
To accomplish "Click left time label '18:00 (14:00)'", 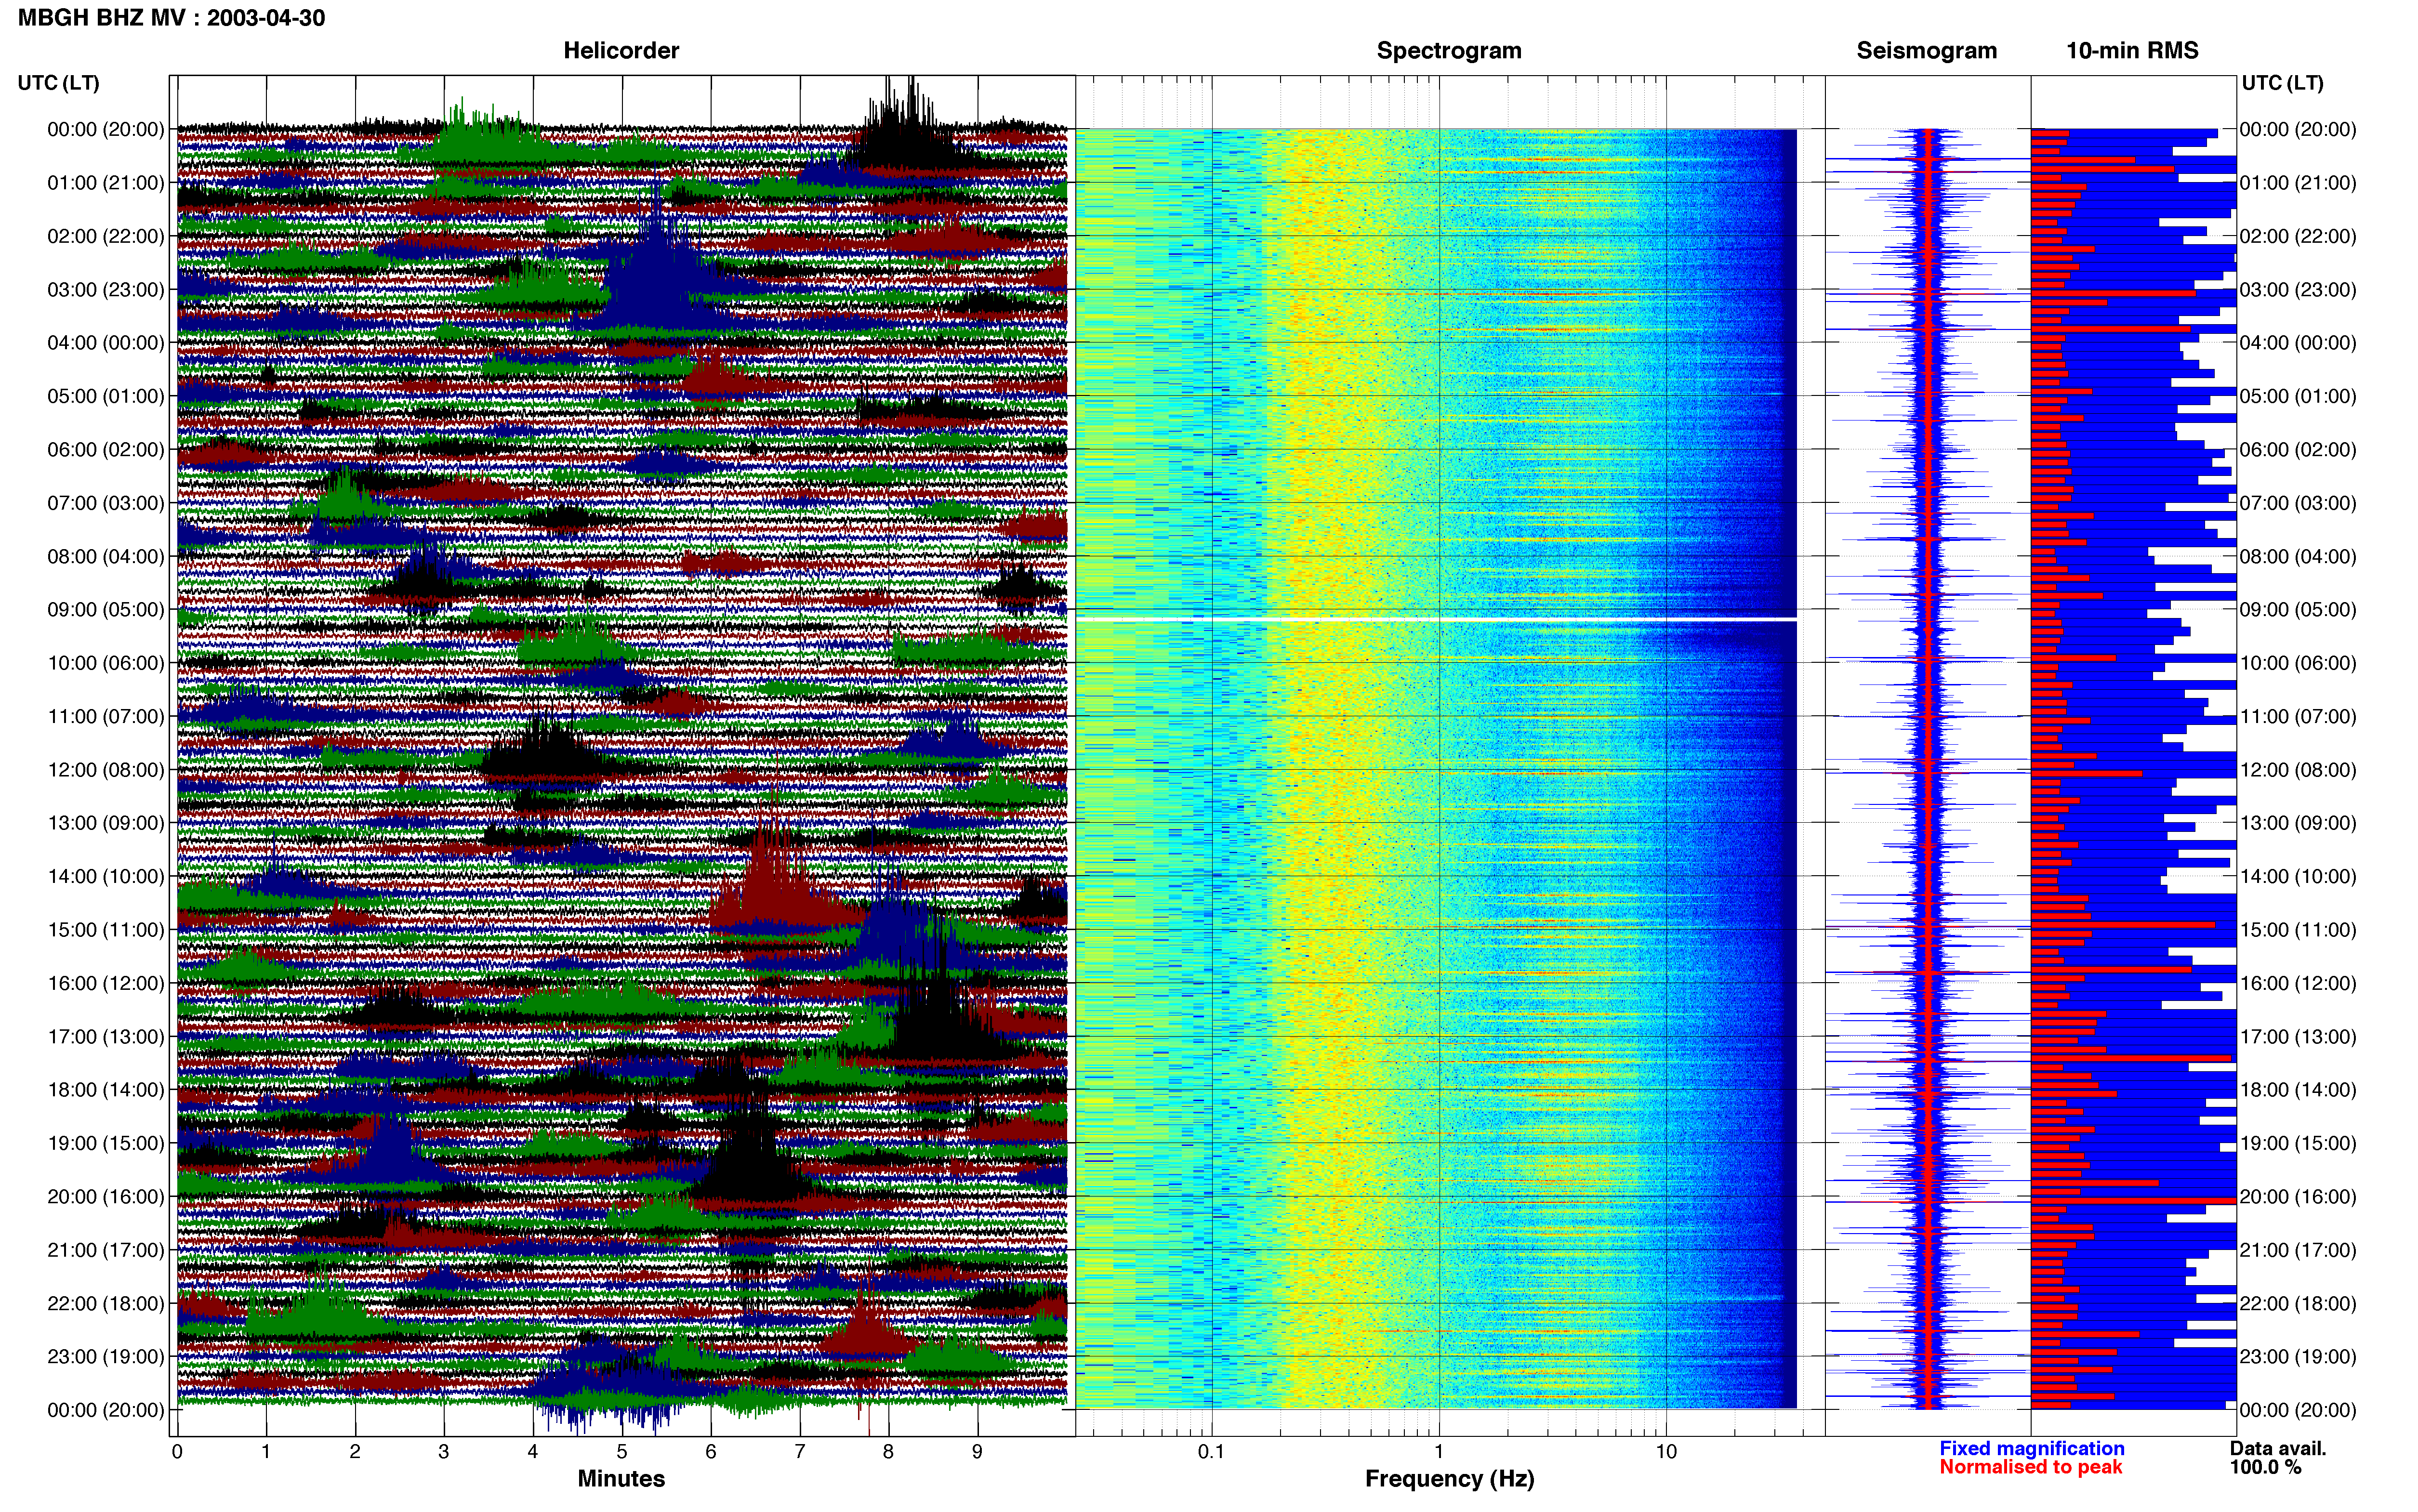I will (106, 1090).
